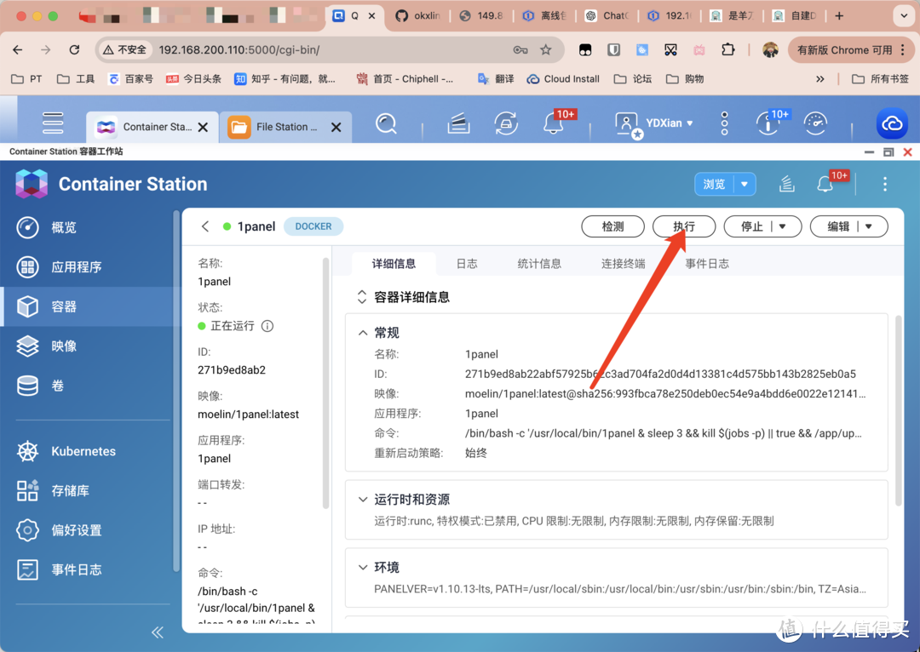
Task: Open the 浏览 dropdown arrow
Action: [x=745, y=184]
